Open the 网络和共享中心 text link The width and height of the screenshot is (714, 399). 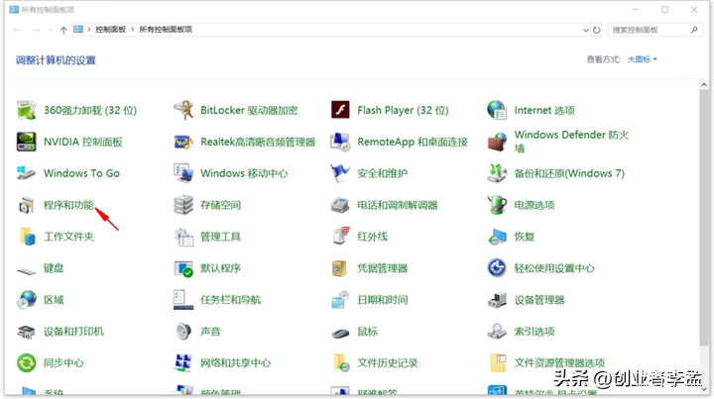(235, 363)
